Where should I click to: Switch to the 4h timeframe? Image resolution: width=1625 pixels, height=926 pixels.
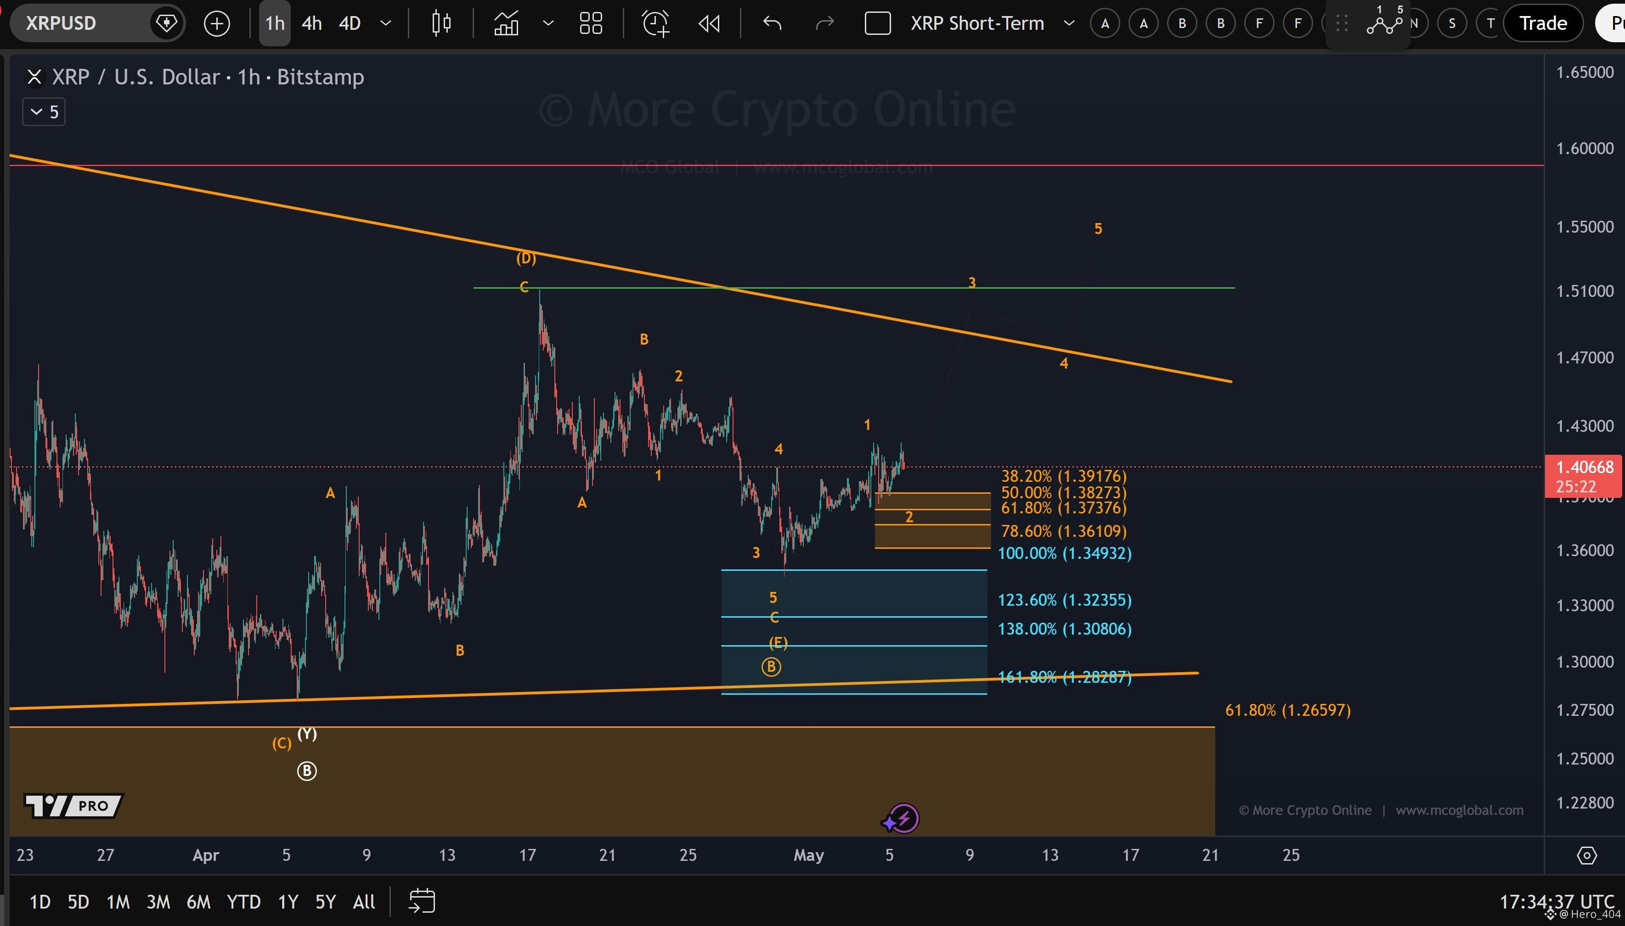click(x=311, y=23)
